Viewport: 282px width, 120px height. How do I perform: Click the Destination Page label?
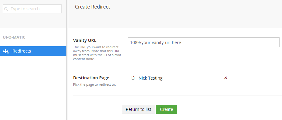91,78
